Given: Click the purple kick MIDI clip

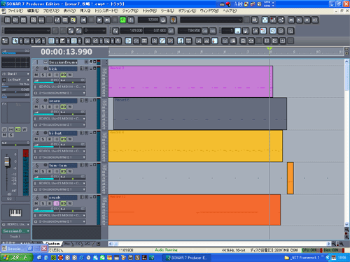Looking at the screenshot, I should tap(190, 82).
